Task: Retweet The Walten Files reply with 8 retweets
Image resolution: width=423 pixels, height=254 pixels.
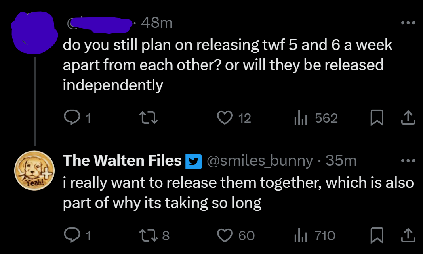Action: coord(148,235)
